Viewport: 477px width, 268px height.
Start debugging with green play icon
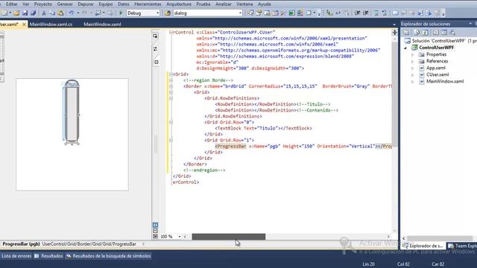[x=121, y=13]
